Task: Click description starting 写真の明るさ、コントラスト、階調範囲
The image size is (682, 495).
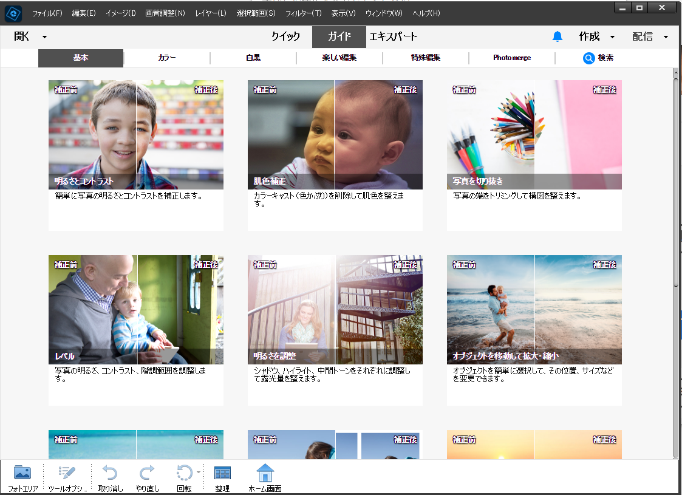Action: (x=131, y=375)
